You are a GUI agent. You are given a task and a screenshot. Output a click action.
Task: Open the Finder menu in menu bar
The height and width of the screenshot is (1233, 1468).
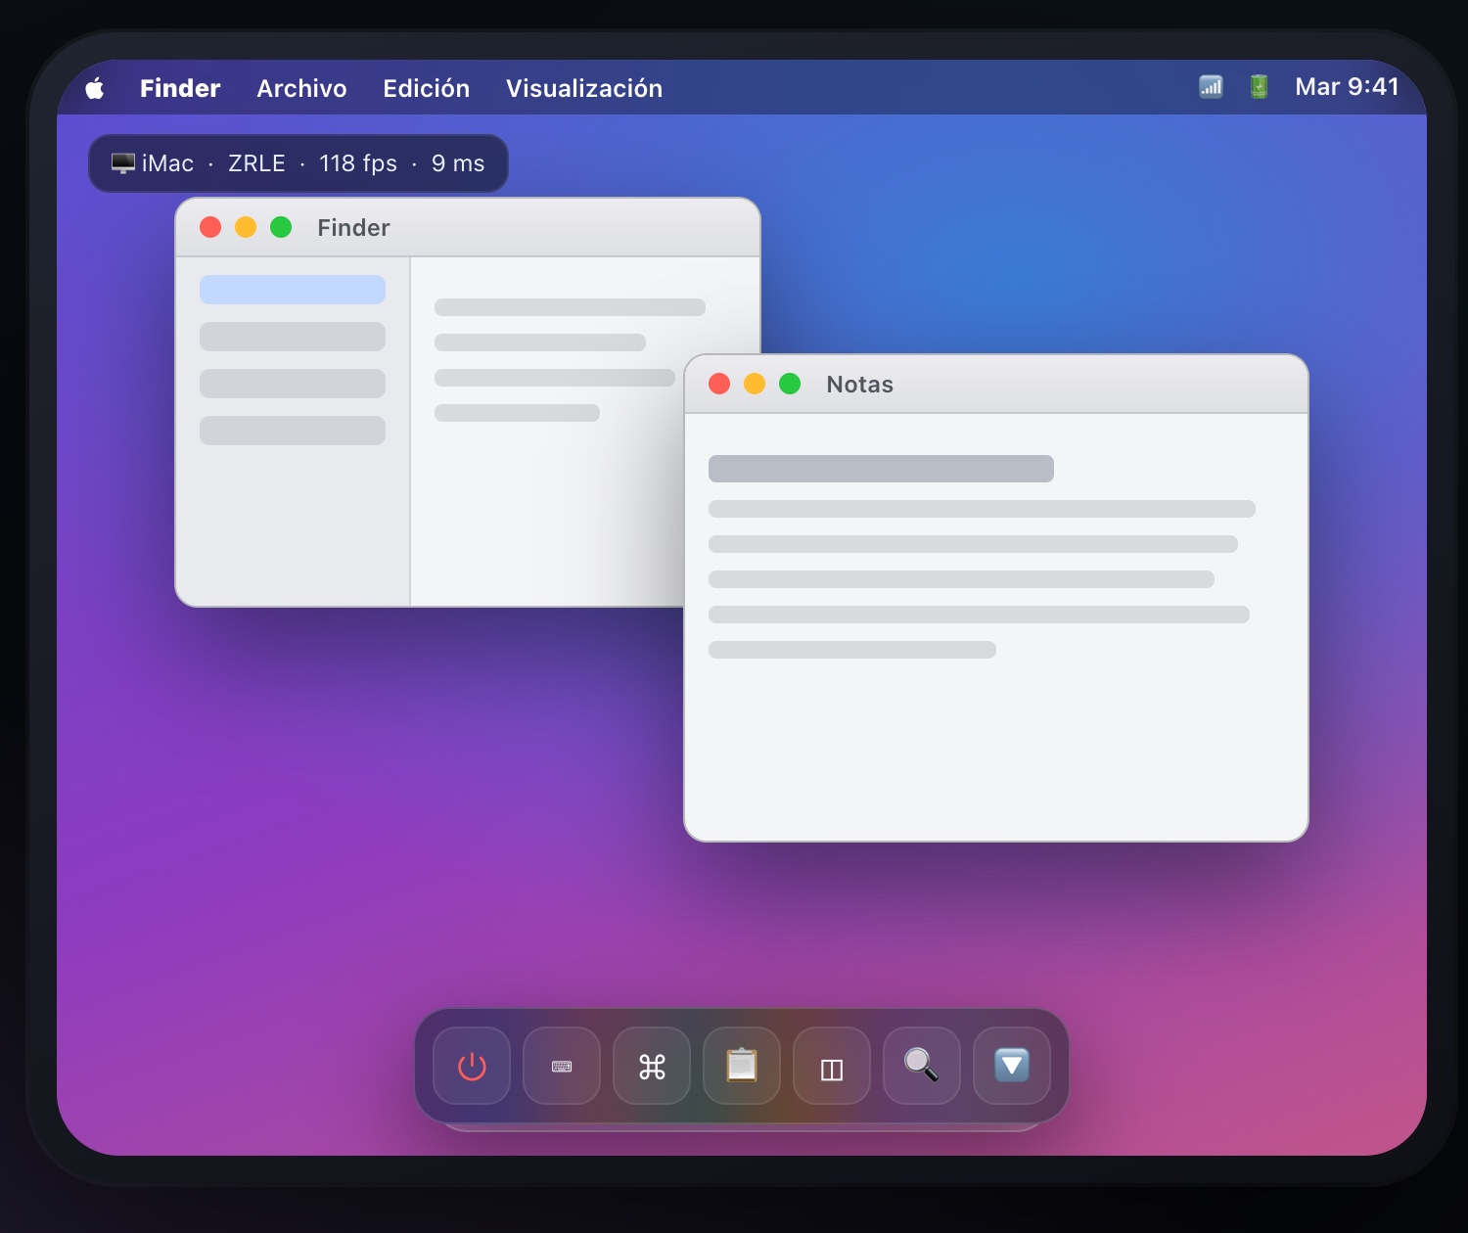[180, 88]
